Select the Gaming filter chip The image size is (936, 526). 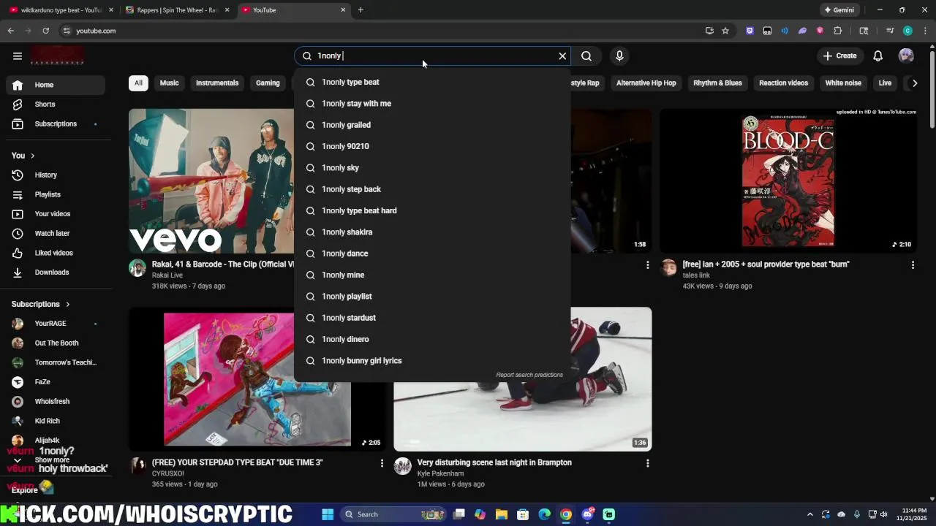[268, 83]
